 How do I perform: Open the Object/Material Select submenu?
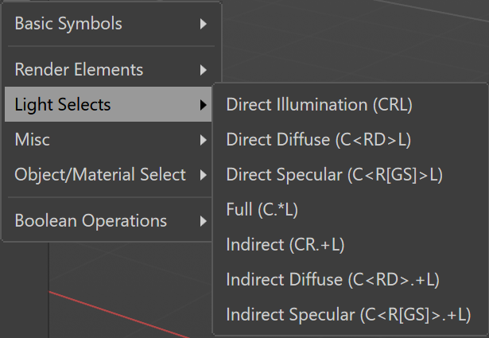pos(108,174)
